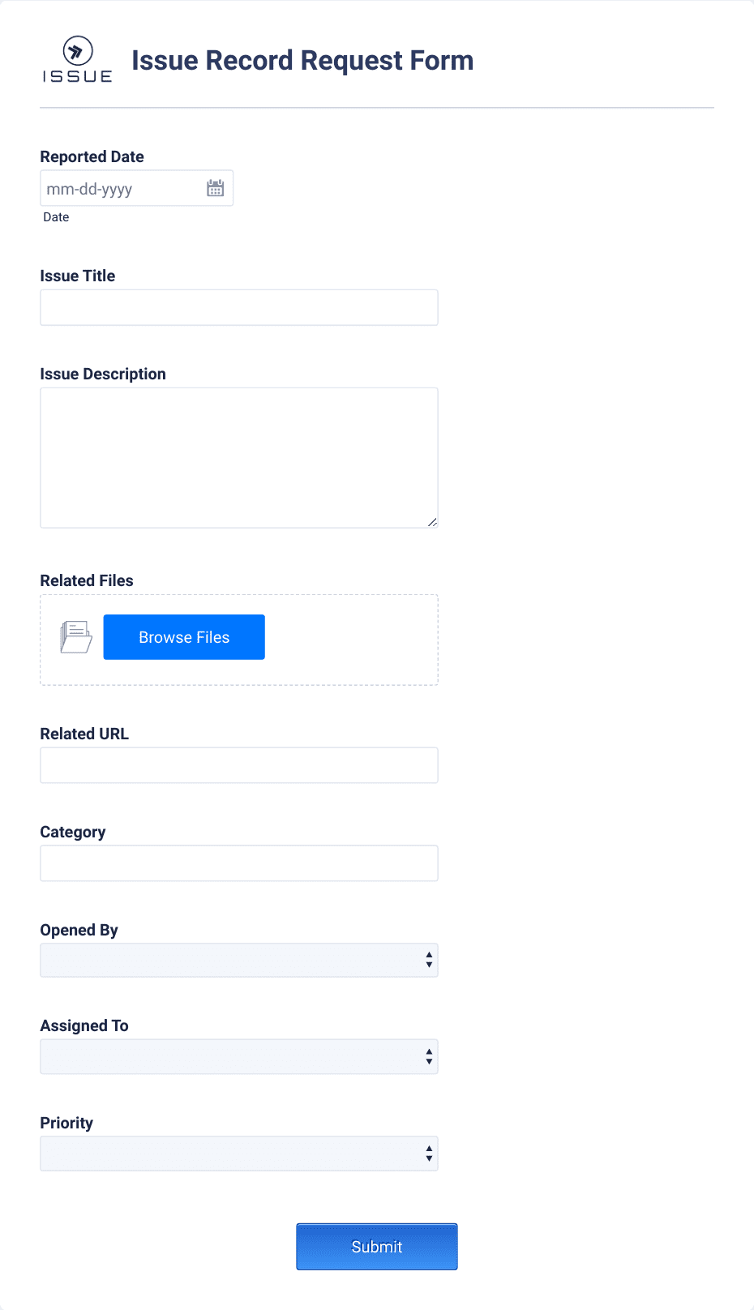Image resolution: width=754 pixels, height=1310 pixels.
Task: Click the resize handle on the description box
Action: click(x=433, y=522)
